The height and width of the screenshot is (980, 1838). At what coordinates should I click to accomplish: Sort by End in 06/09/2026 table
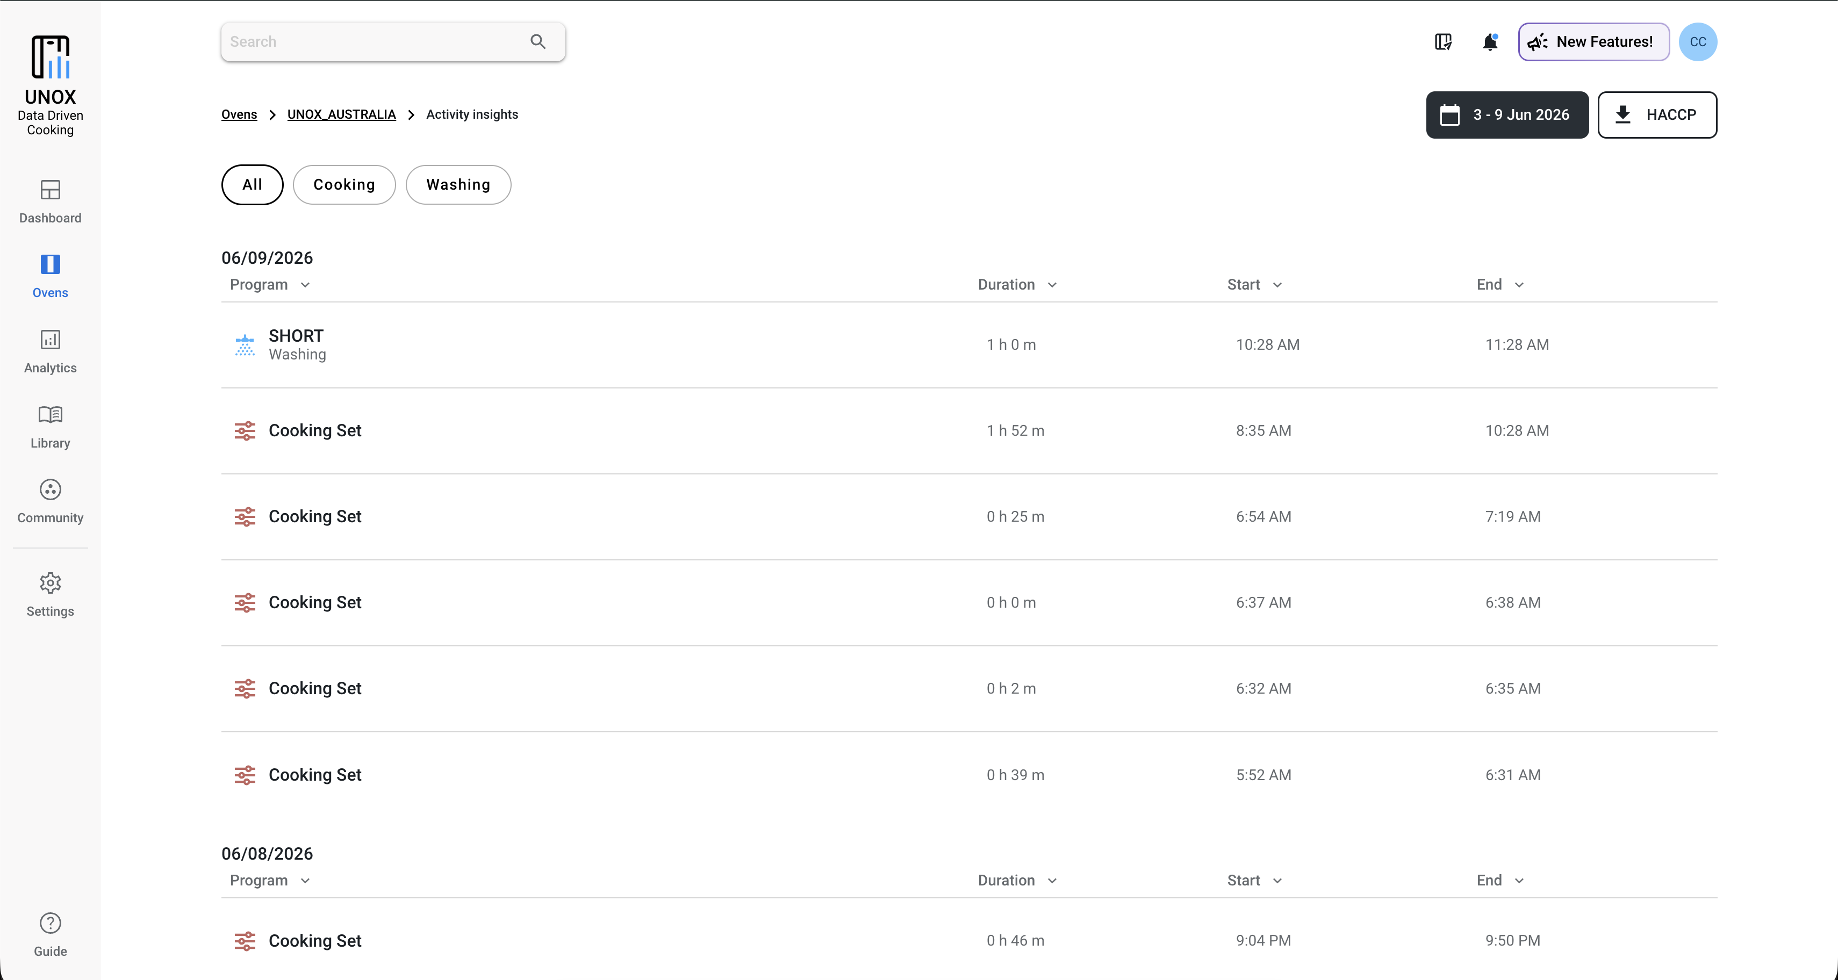1500,285
